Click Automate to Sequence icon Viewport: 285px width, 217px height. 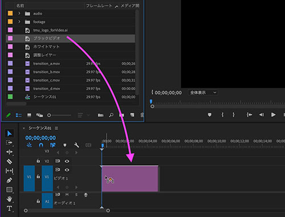[101, 115]
